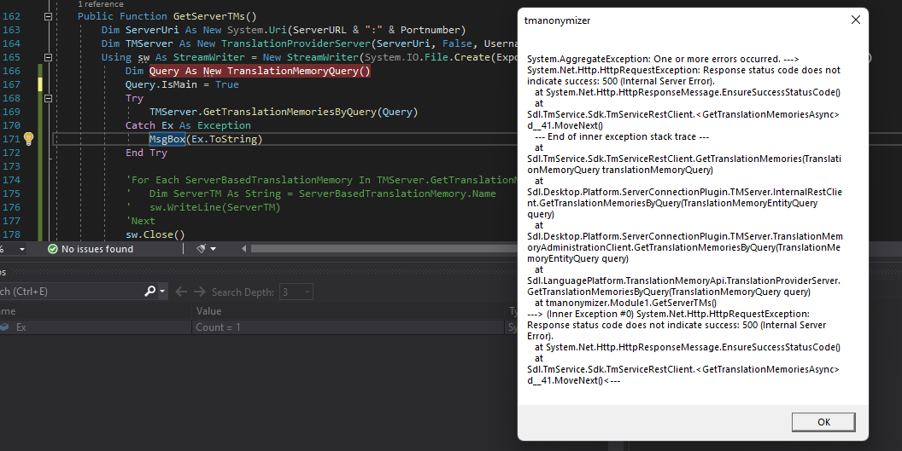This screenshot has width=902, height=451.
Task: Click the find previous left arrow in Locals
Action: click(180, 292)
